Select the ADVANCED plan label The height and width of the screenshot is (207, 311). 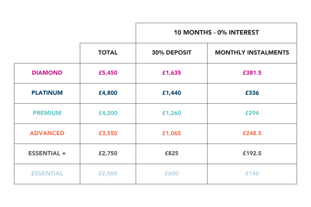tap(47, 133)
